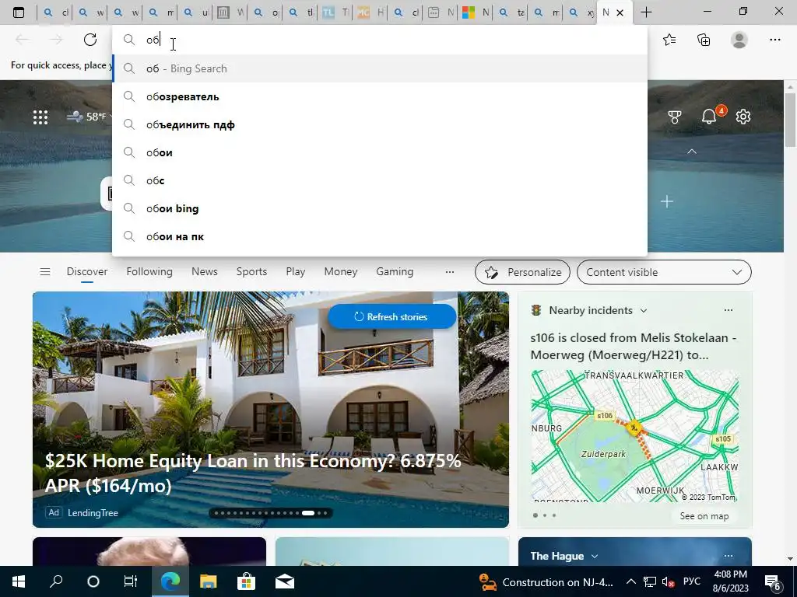Reload the page with the Refresh icon
Screen dimensions: 797x597
tap(90, 40)
